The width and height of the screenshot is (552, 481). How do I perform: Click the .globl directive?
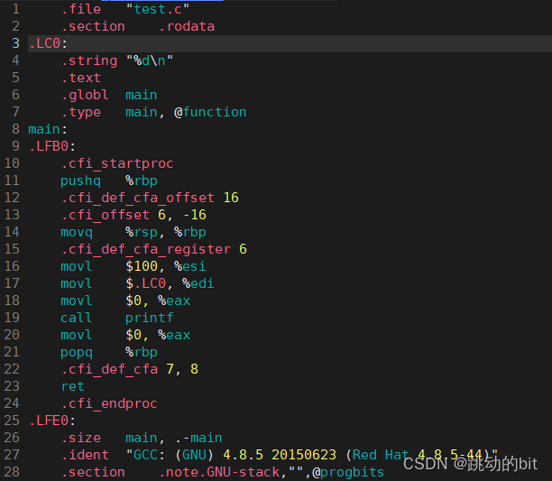pos(85,95)
